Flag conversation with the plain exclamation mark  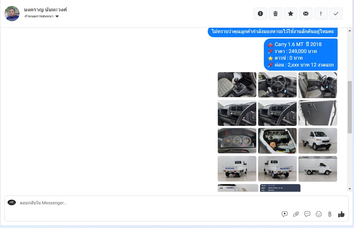pos(321,14)
